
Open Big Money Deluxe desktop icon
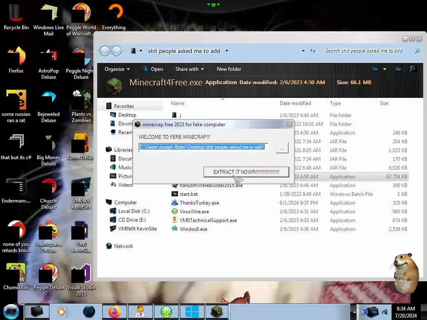coord(48,150)
